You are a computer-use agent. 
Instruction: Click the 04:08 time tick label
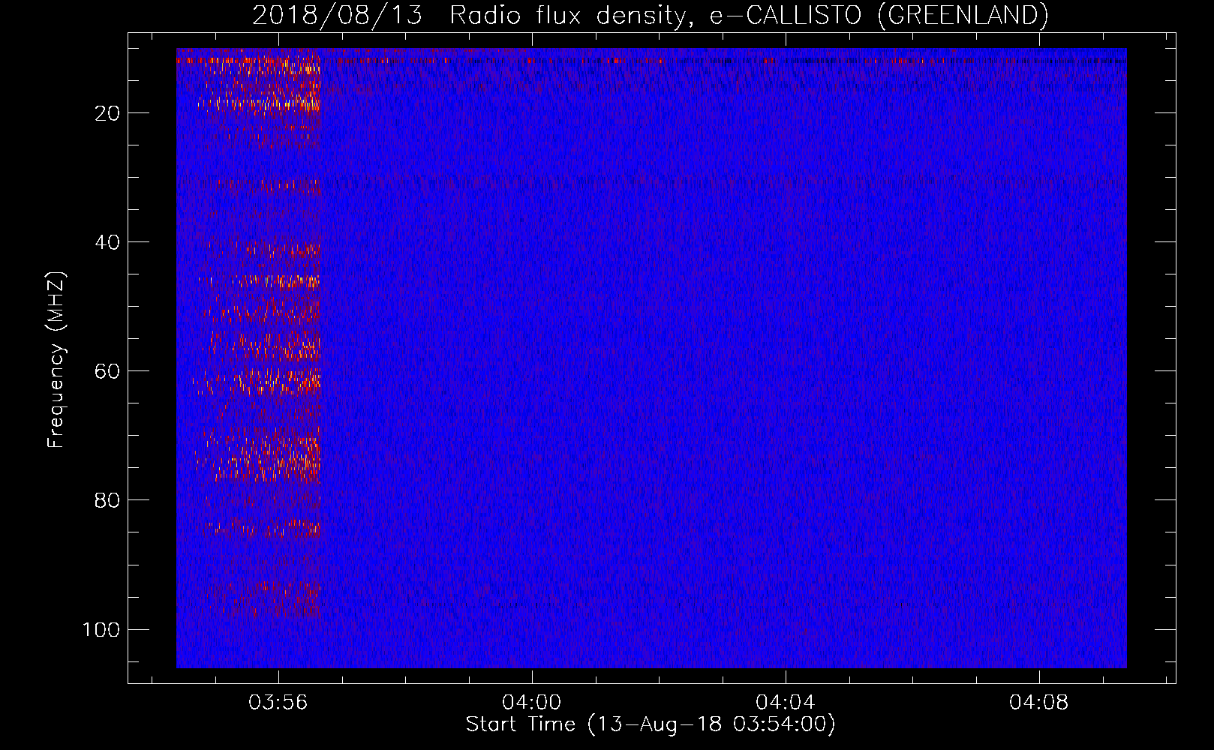(x=1039, y=703)
